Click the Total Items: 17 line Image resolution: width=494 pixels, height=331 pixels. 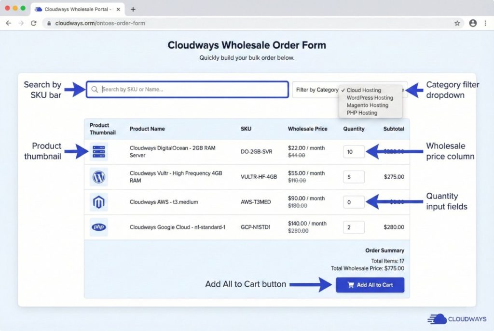click(387, 261)
